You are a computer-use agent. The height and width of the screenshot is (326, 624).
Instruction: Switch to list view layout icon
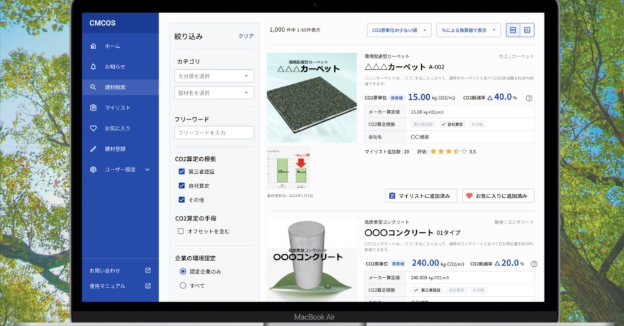pos(513,30)
